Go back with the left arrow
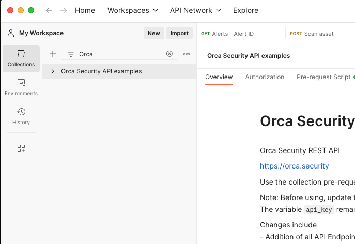This screenshot has width=355, height=244. point(49,10)
